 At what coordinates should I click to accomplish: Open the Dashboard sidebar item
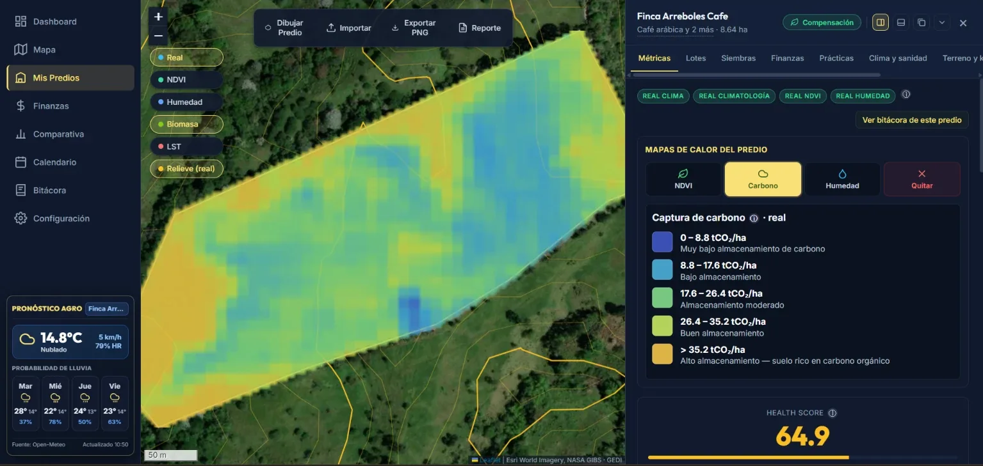(x=70, y=22)
